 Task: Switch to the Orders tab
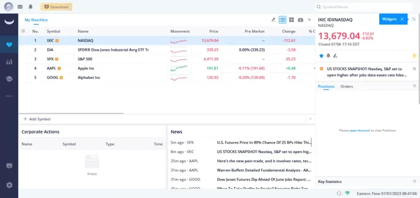click(346, 86)
